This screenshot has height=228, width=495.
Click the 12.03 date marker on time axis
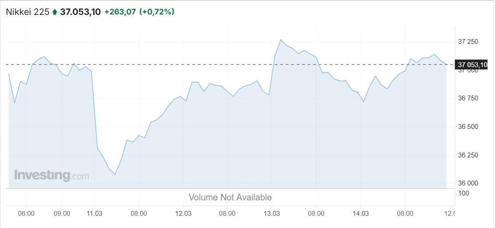coord(184,214)
